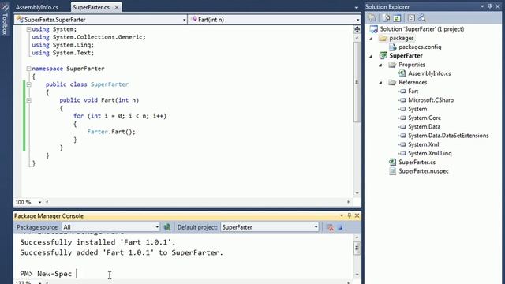The image size is (505, 284).
Task: Collapse the Properties folder node
Action: tap(380, 65)
